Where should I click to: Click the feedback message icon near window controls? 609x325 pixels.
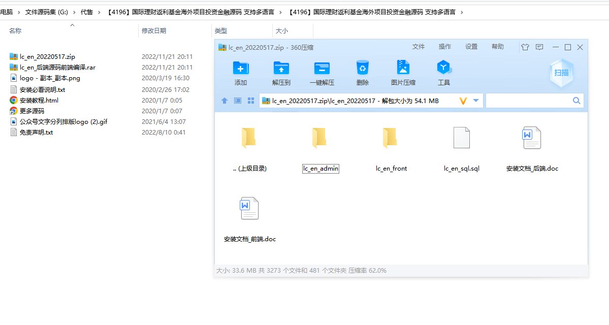pos(539,47)
